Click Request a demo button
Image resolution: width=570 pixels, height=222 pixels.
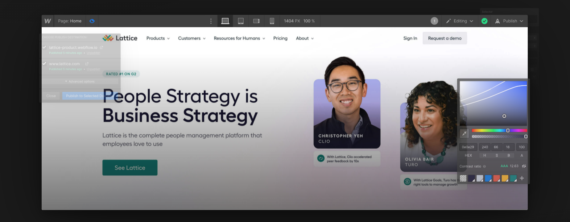tap(444, 38)
